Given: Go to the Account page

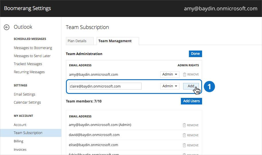Looking at the screenshot, I should (20, 125).
